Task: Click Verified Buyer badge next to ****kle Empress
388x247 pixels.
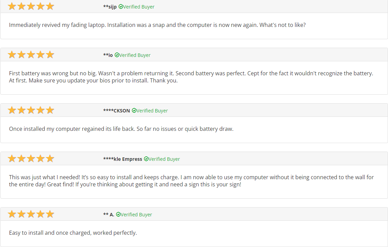Action: point(162,159)
